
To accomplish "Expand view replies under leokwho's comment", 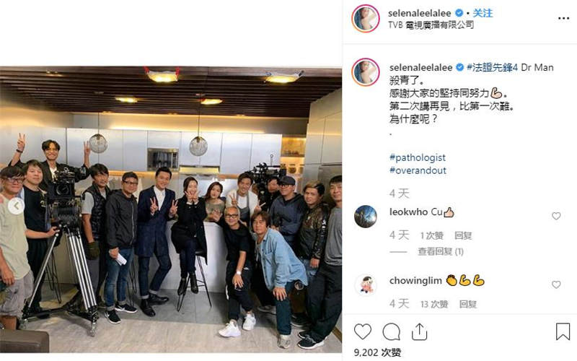I will [441, 251].
